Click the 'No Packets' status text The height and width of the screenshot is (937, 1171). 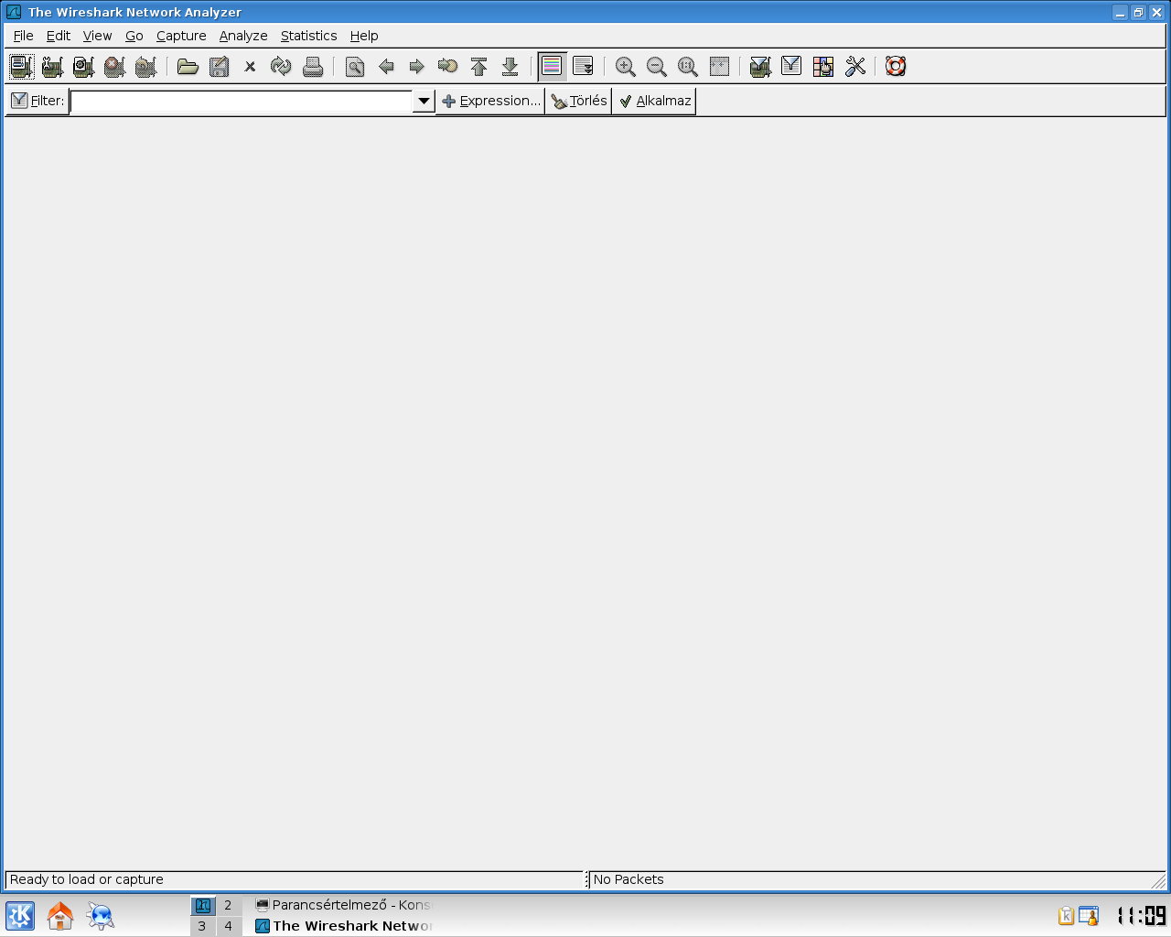pyautogui.click(x=628, y=879)
